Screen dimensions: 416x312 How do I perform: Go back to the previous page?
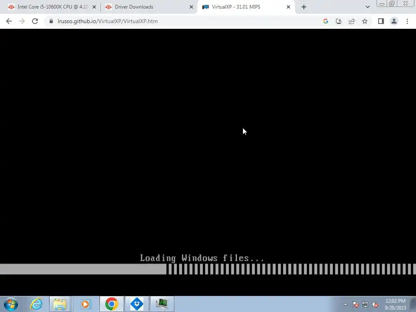tap(9, 21)
